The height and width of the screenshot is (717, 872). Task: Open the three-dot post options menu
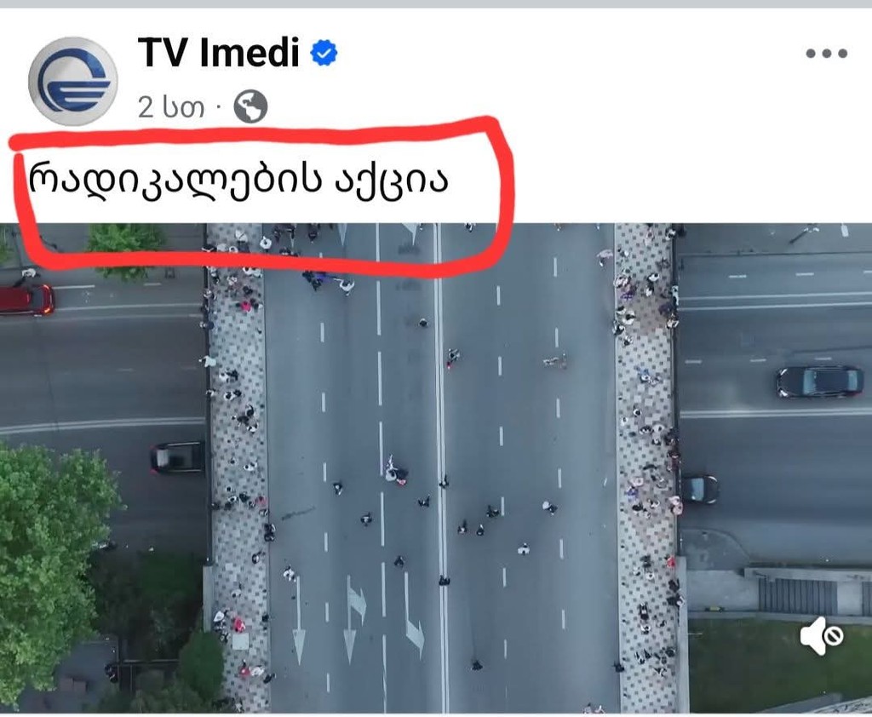click(826, 54)
